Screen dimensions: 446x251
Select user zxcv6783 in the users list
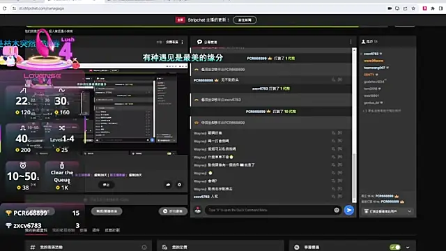pos(371,54)
